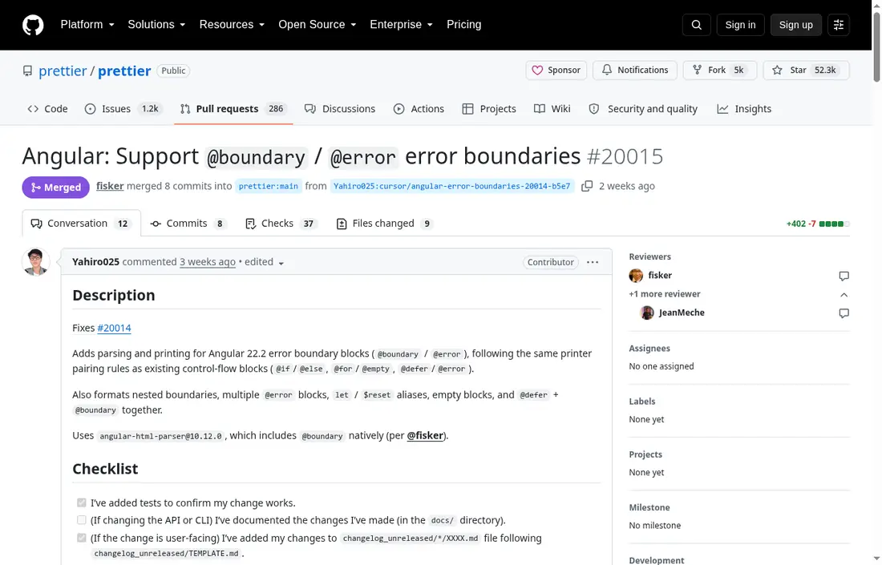Toggle 'added my changes to changelog' checkbox
Image resolution: width=882 pixels, height=565 pixels.
(x=82, y=538)
